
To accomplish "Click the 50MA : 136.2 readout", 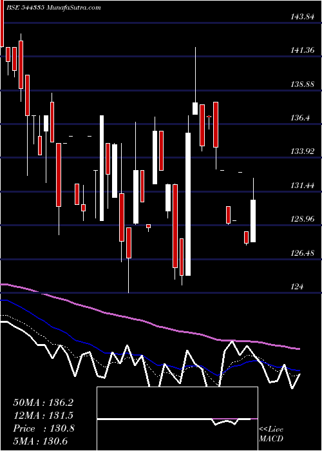I will [x=43, y=403].
